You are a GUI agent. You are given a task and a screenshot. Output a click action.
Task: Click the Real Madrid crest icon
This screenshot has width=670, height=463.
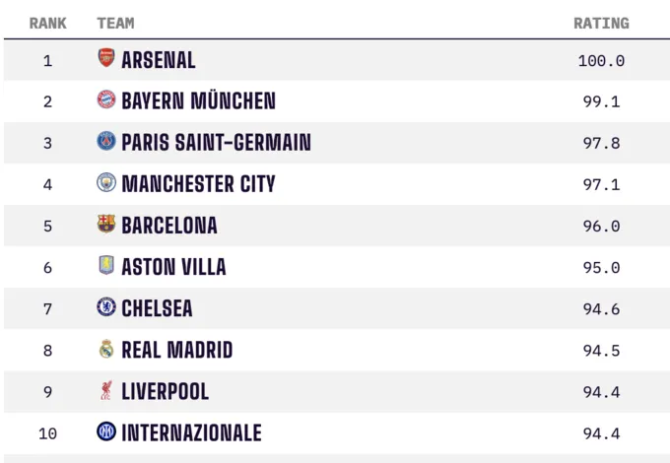tap(106, 349)
